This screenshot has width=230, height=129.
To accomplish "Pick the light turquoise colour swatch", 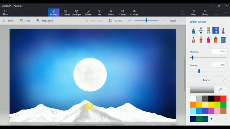I will click(193, 111).
